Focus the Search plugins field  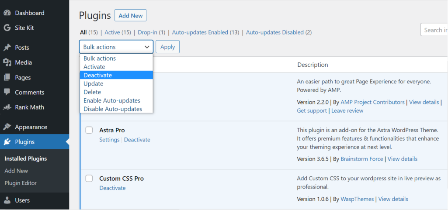[x=434, y=30]
